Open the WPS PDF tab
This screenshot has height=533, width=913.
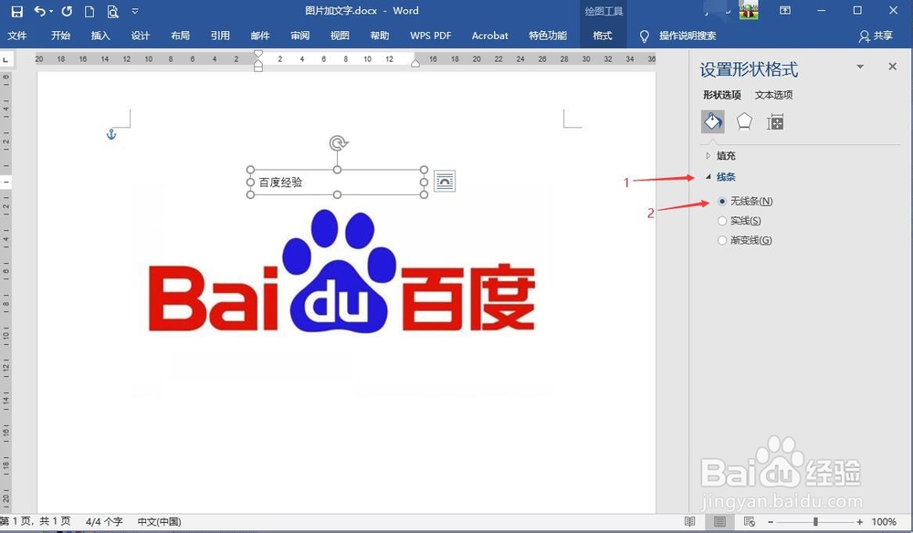pyautogui.click(x=430, y=36)
